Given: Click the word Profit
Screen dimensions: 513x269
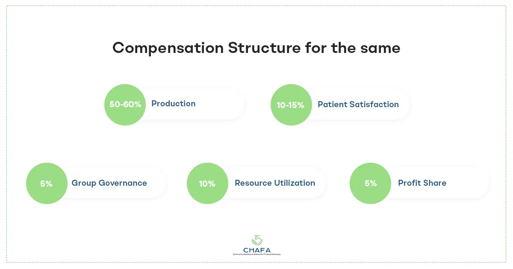Looking at the screenshot, I should click(x=410, y=183).
